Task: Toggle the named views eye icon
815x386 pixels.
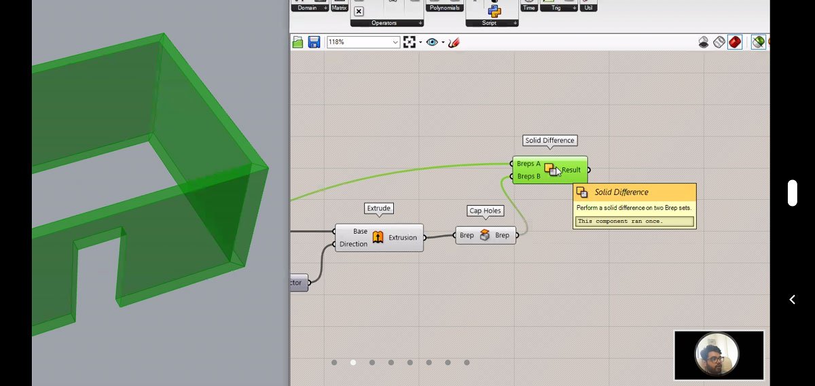Action: (x=432, y=42)
